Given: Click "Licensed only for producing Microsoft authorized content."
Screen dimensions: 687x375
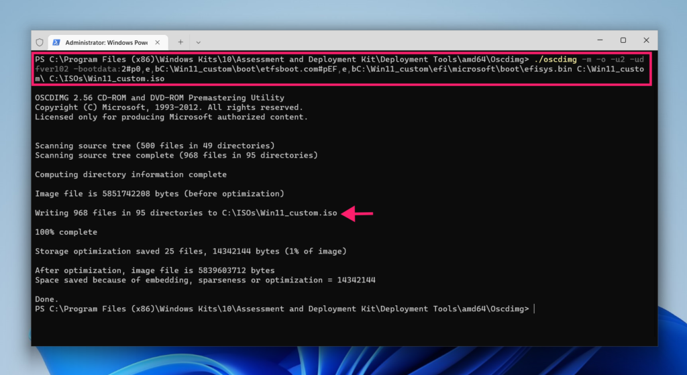Looking at the screenshot, I should tap(171, 117).
